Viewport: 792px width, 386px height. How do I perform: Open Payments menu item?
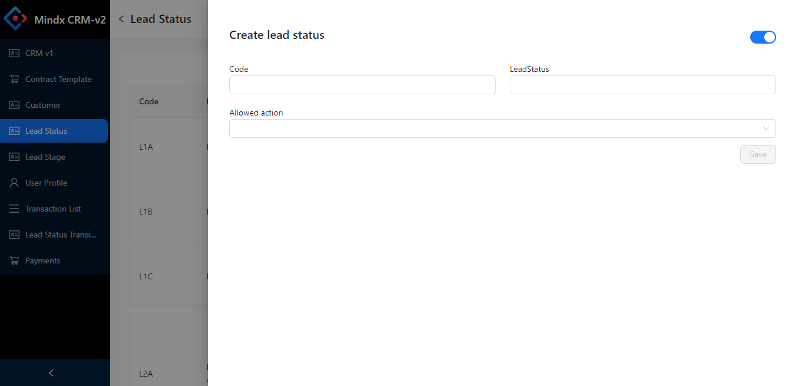click(x=54, y=260)
